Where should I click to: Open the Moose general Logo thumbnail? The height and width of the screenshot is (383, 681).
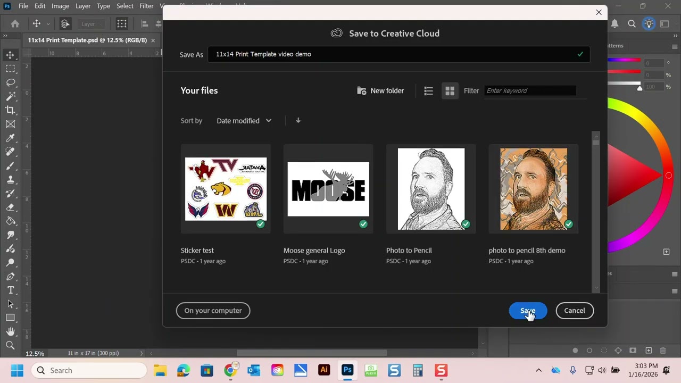328,189
